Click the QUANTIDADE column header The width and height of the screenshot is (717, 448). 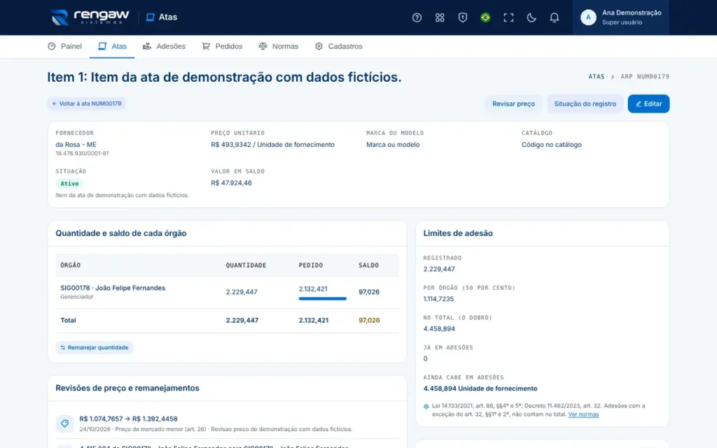tap(246, 265)
